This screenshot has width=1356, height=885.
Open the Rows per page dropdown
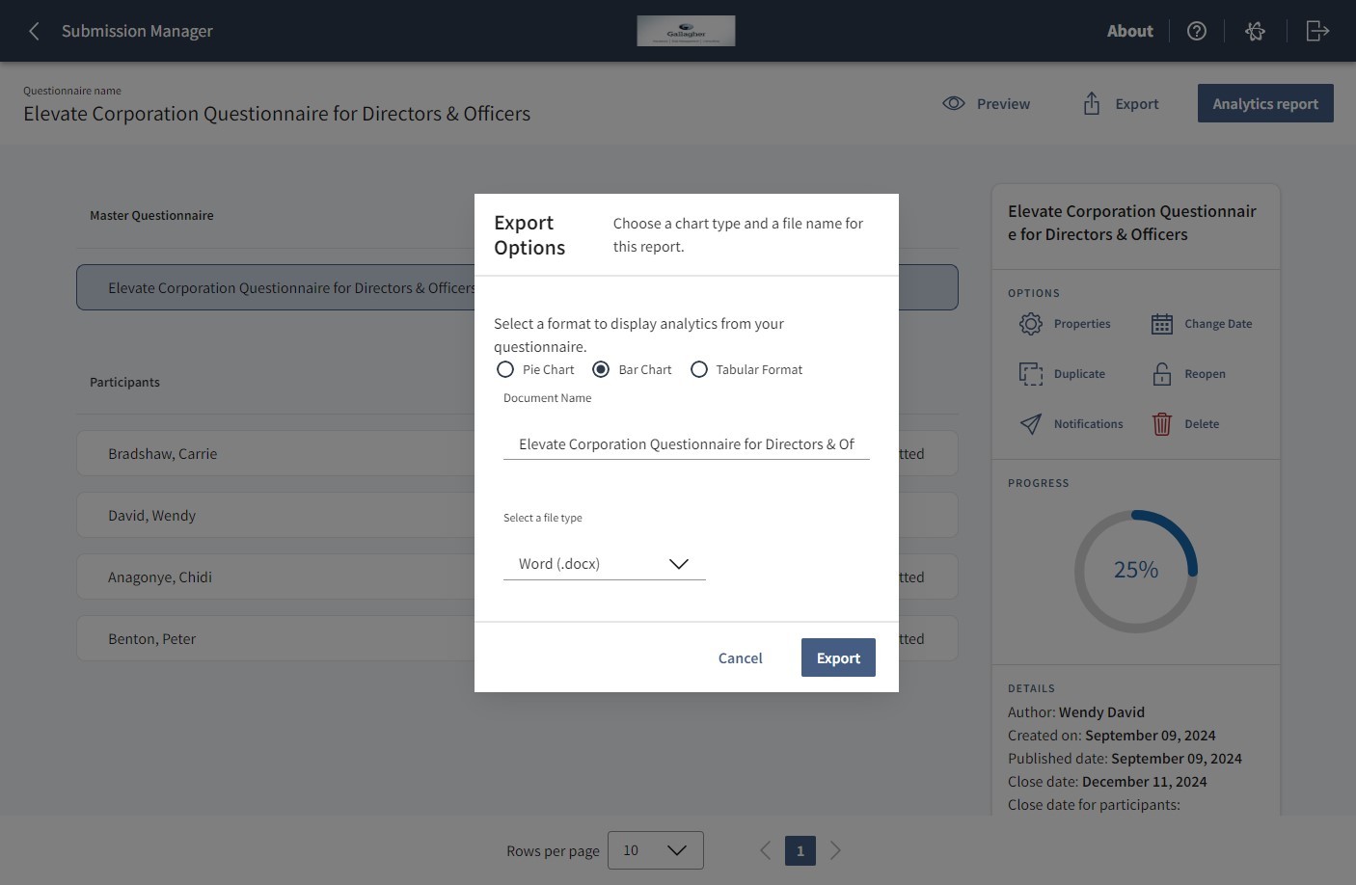pyautogui.click(x=656, y=850)
